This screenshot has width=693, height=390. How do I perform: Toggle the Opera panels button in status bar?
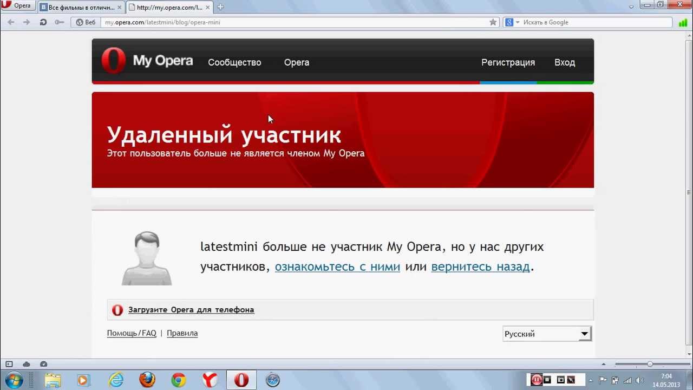tap(9, 364)
